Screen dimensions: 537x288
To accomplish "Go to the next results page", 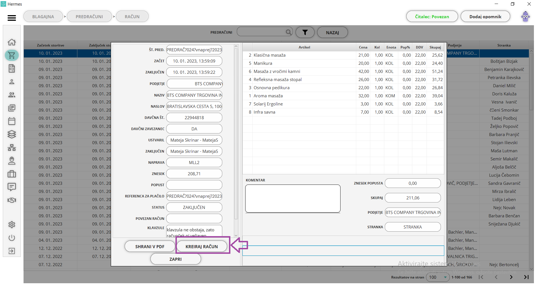I will (511, 277).
